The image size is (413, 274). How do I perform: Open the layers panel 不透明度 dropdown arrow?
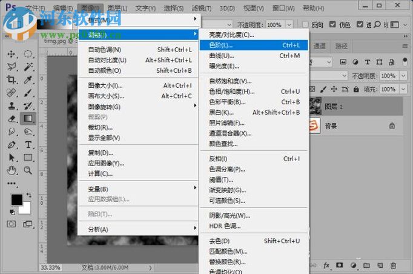(403, 76)
